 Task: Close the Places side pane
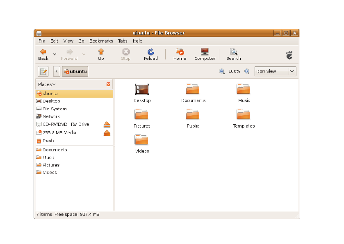pos(108,84)
